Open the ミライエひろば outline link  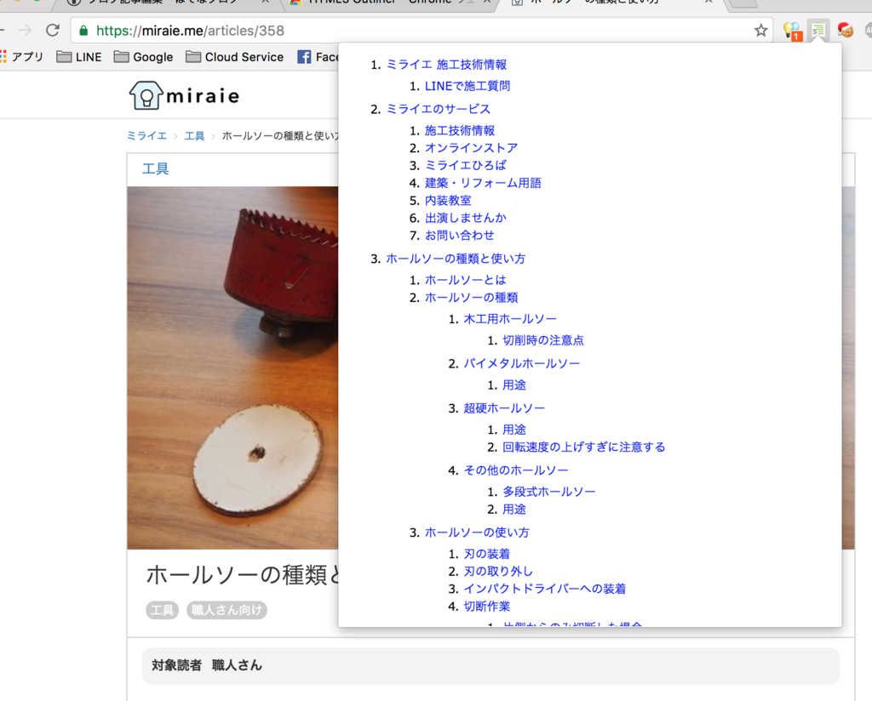click(x=466, y=165)
